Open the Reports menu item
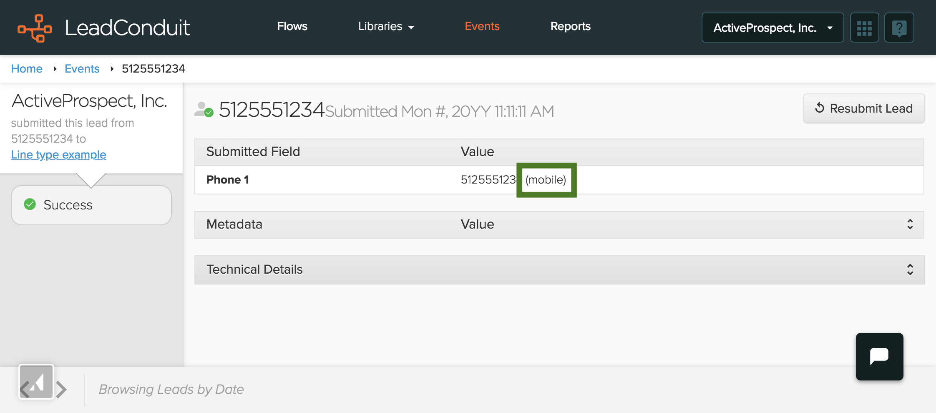The image size is (936, 413). coord(570,27)
